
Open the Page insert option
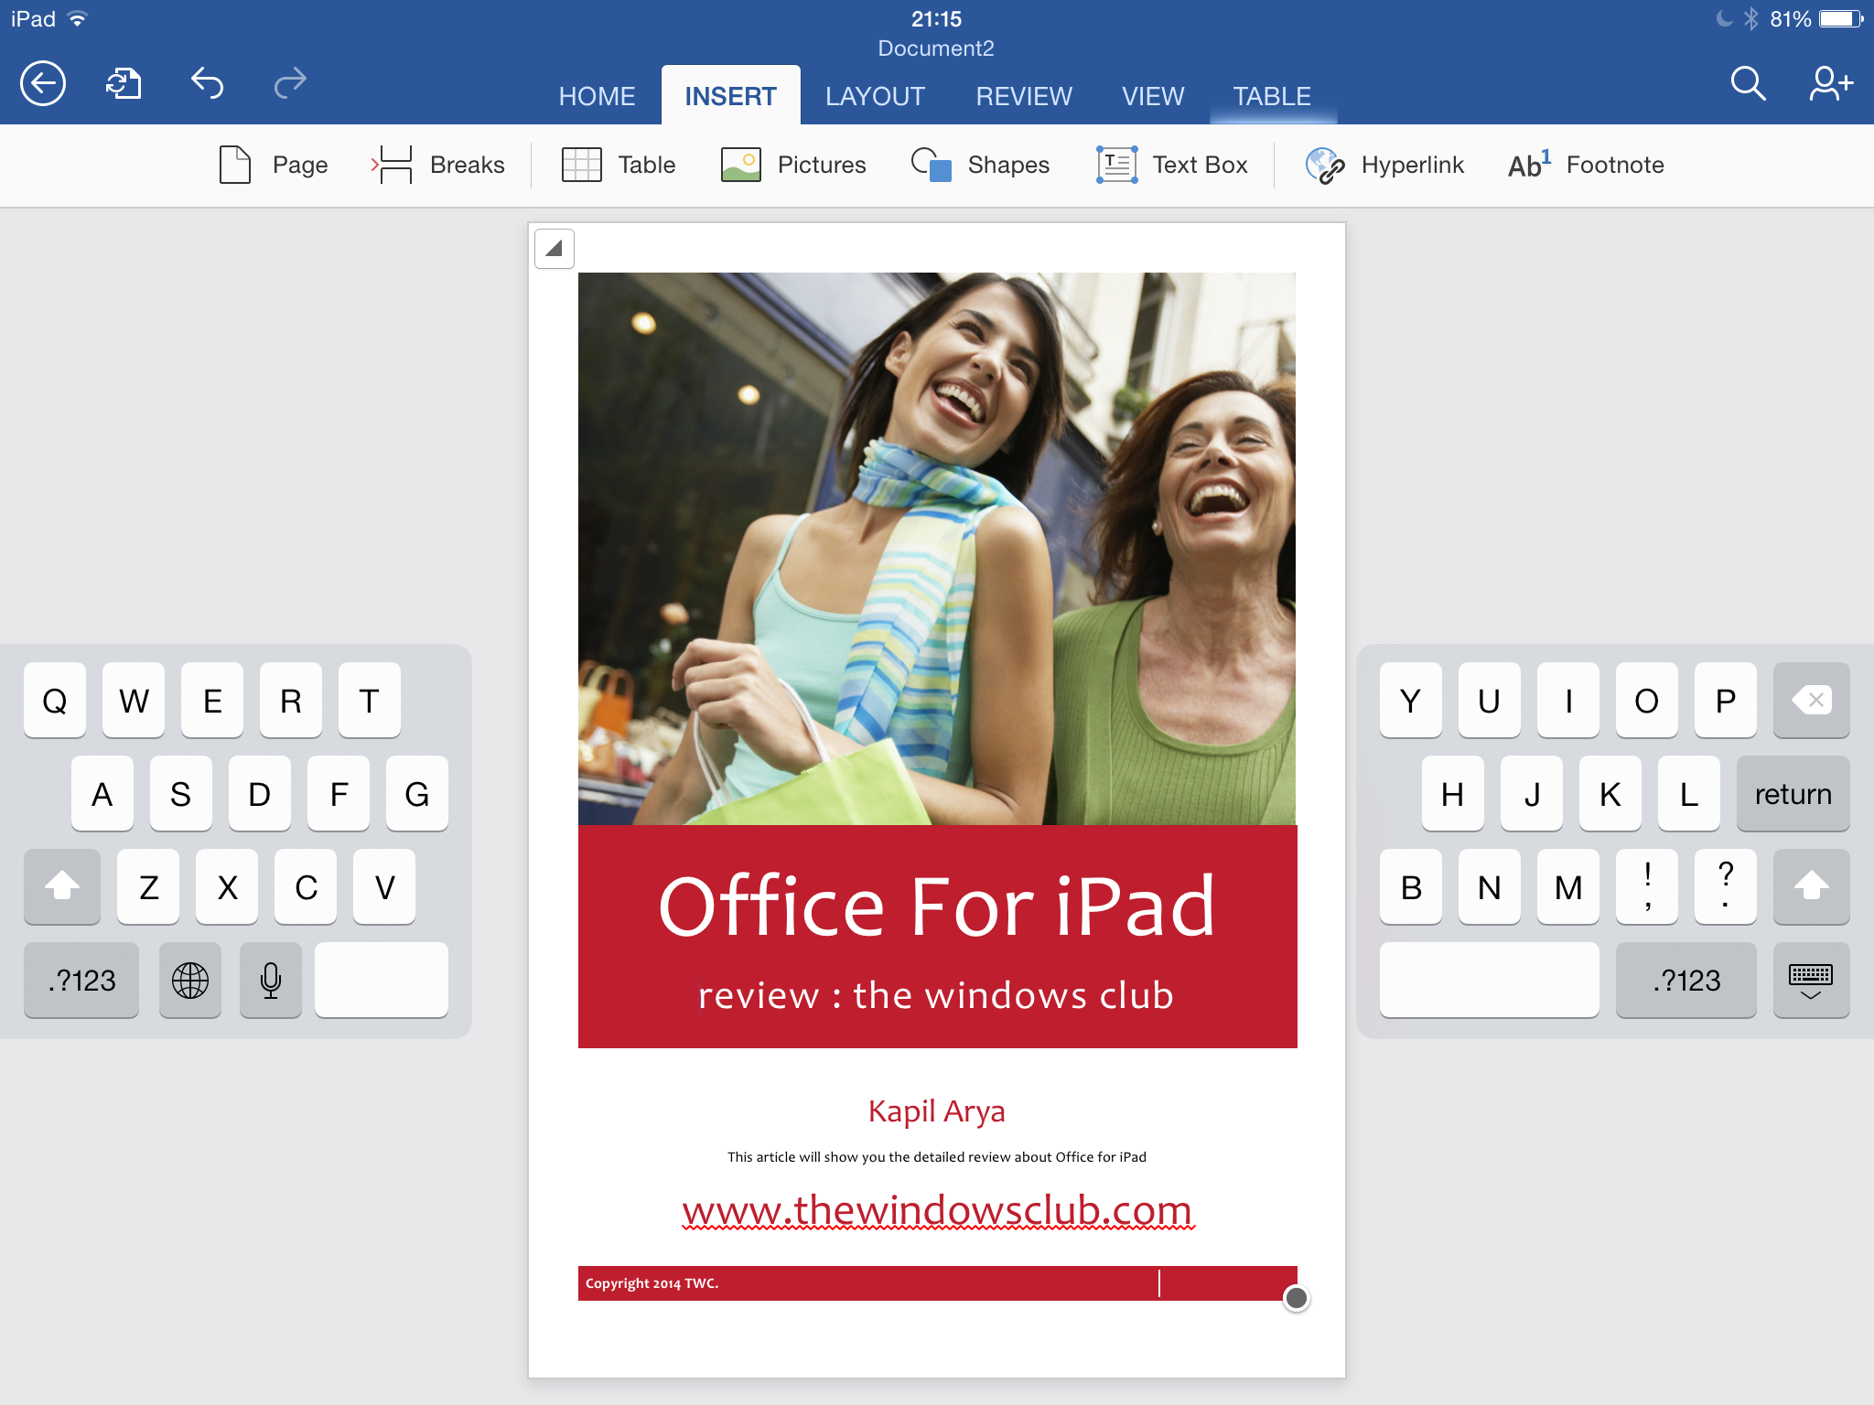tap(273, 165)
